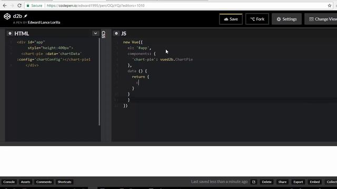View the Secure padlock site info
Screen dimensions: 337x189
(34, 6)
